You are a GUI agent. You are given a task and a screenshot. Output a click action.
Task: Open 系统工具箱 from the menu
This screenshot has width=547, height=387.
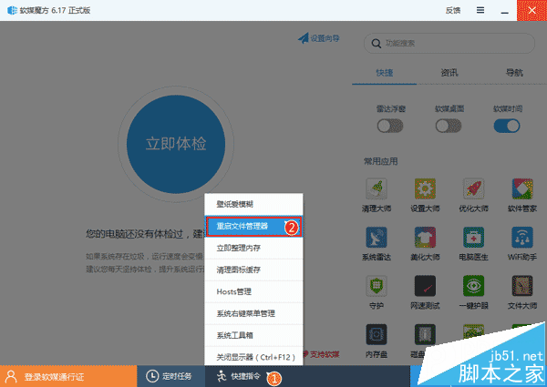click(x=253, y=335)
